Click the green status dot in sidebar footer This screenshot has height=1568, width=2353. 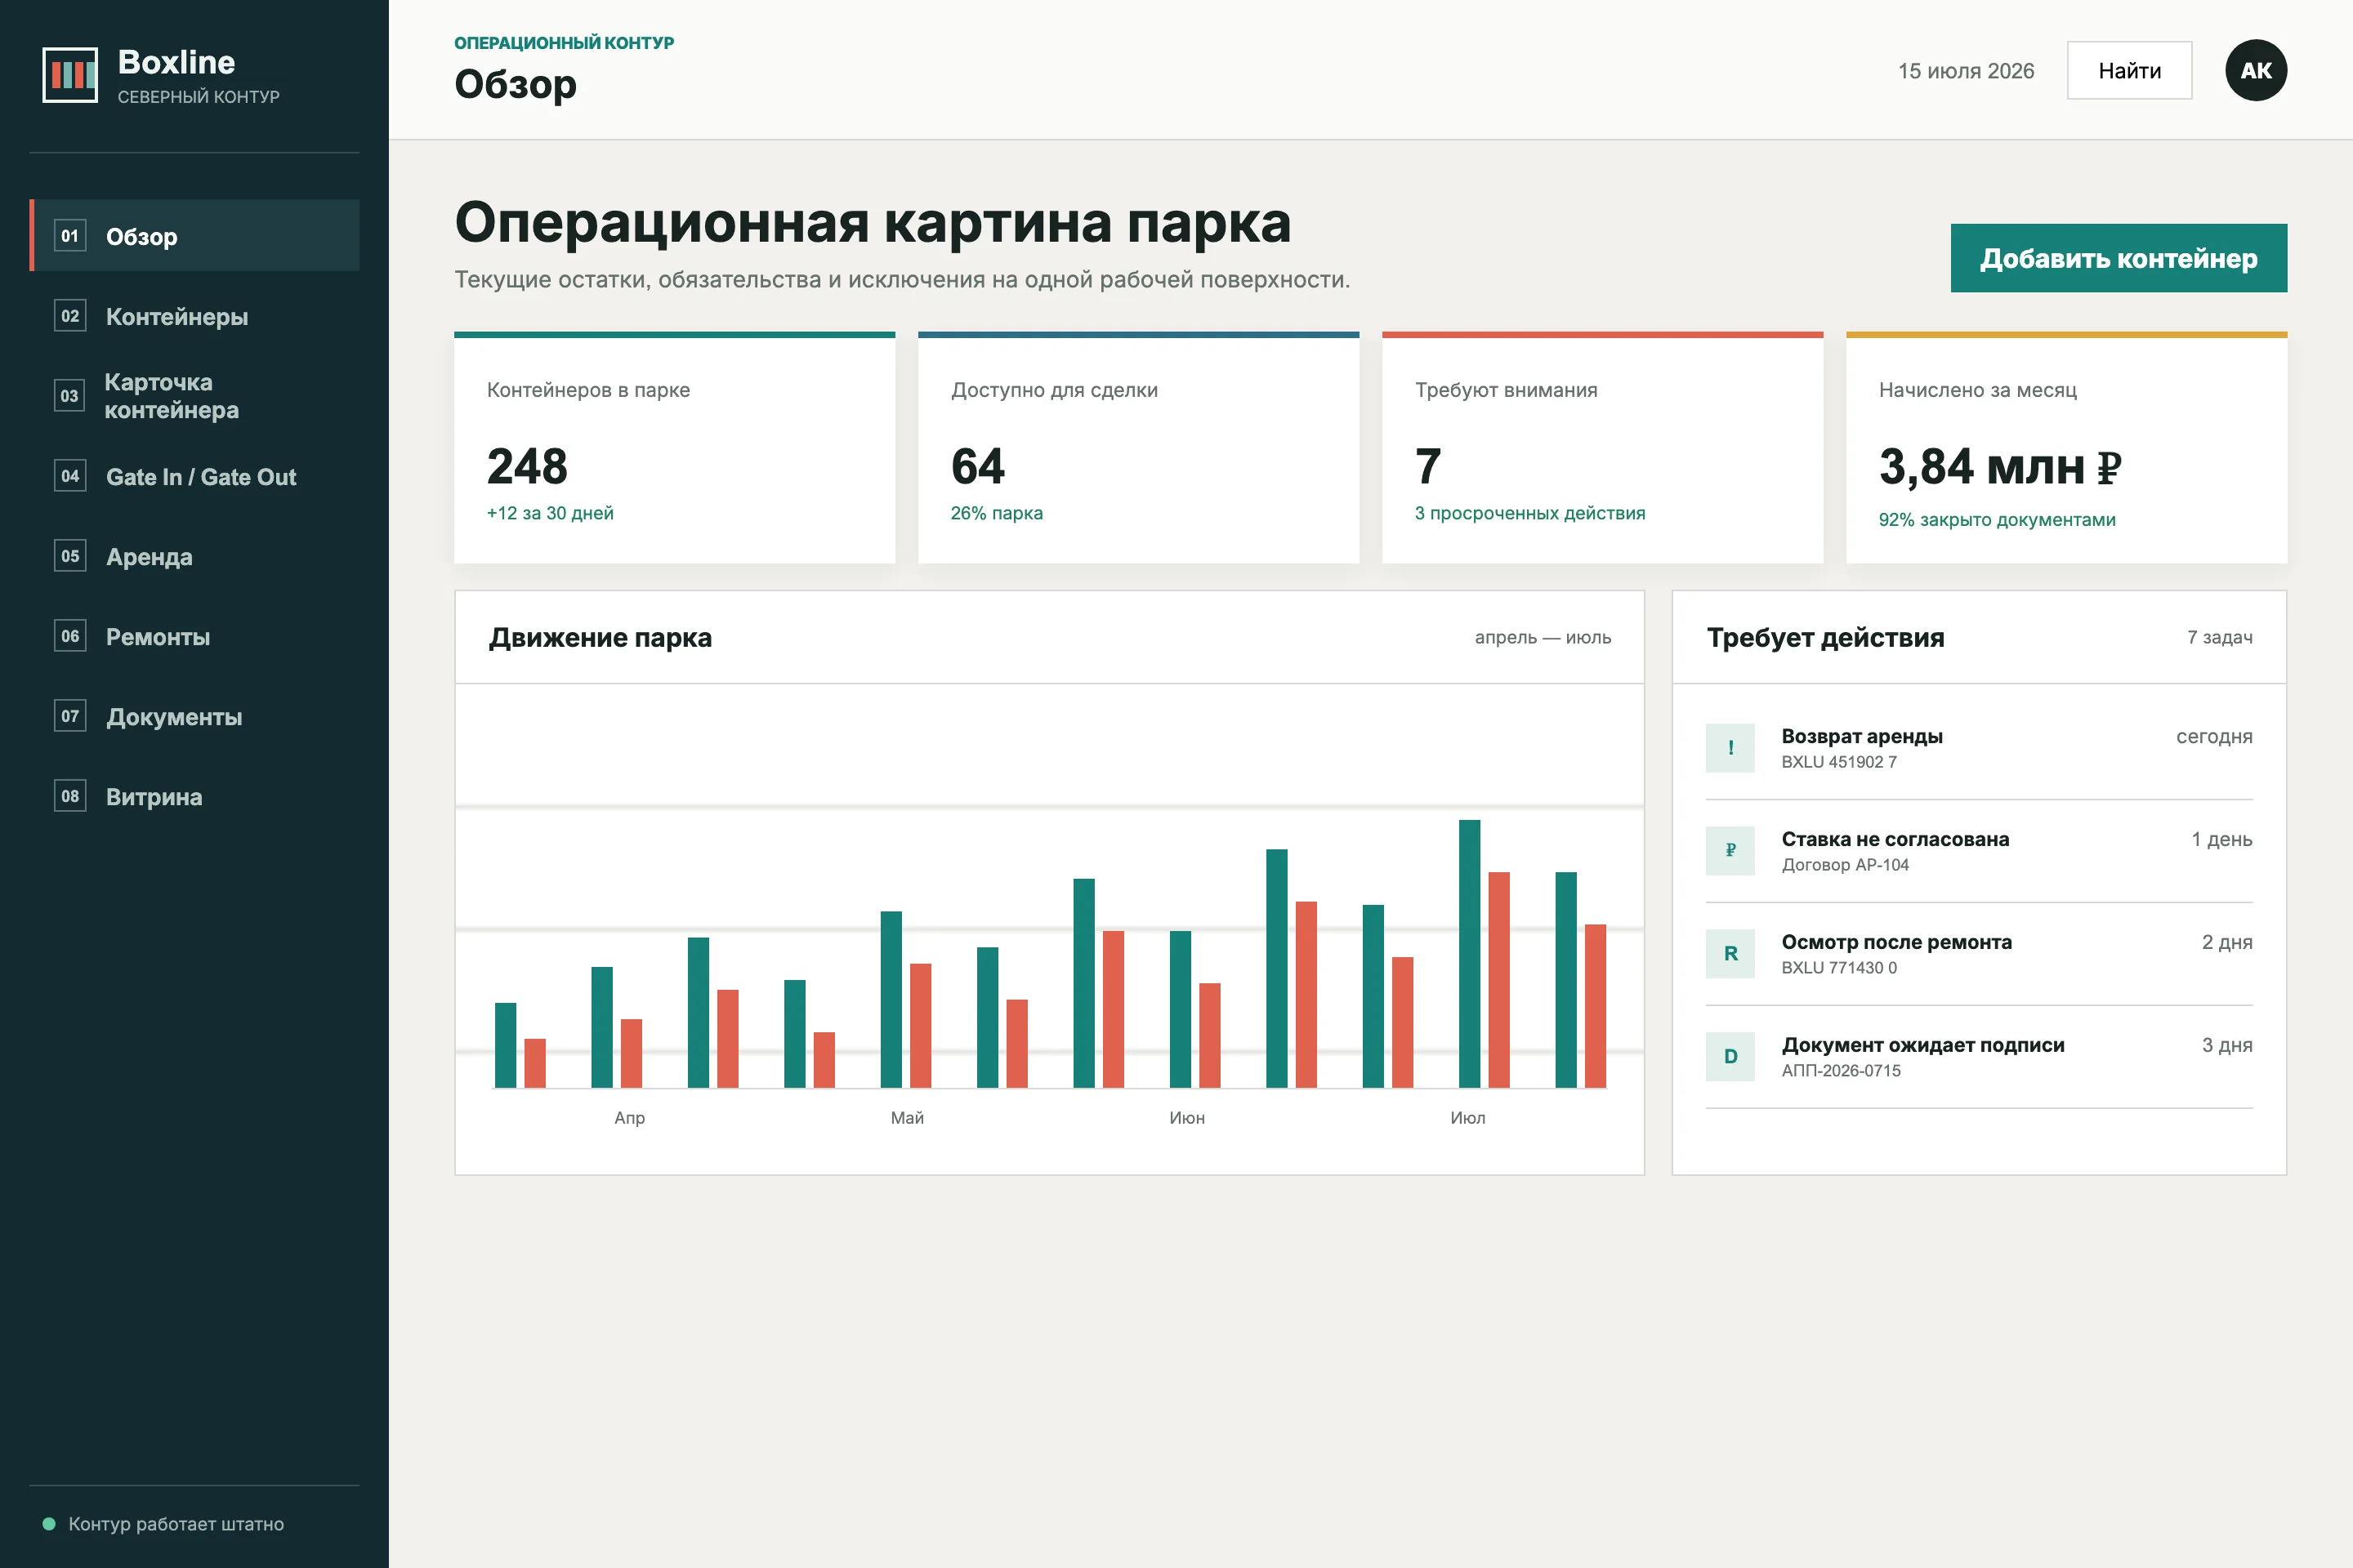49,1524
